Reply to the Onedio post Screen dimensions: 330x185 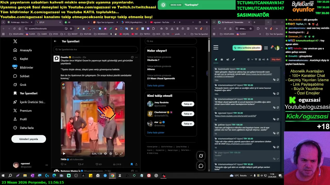point(63,164)
